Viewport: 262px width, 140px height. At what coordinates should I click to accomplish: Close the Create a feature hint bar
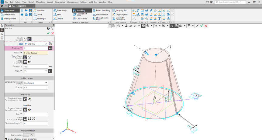(x=53, y=139)
